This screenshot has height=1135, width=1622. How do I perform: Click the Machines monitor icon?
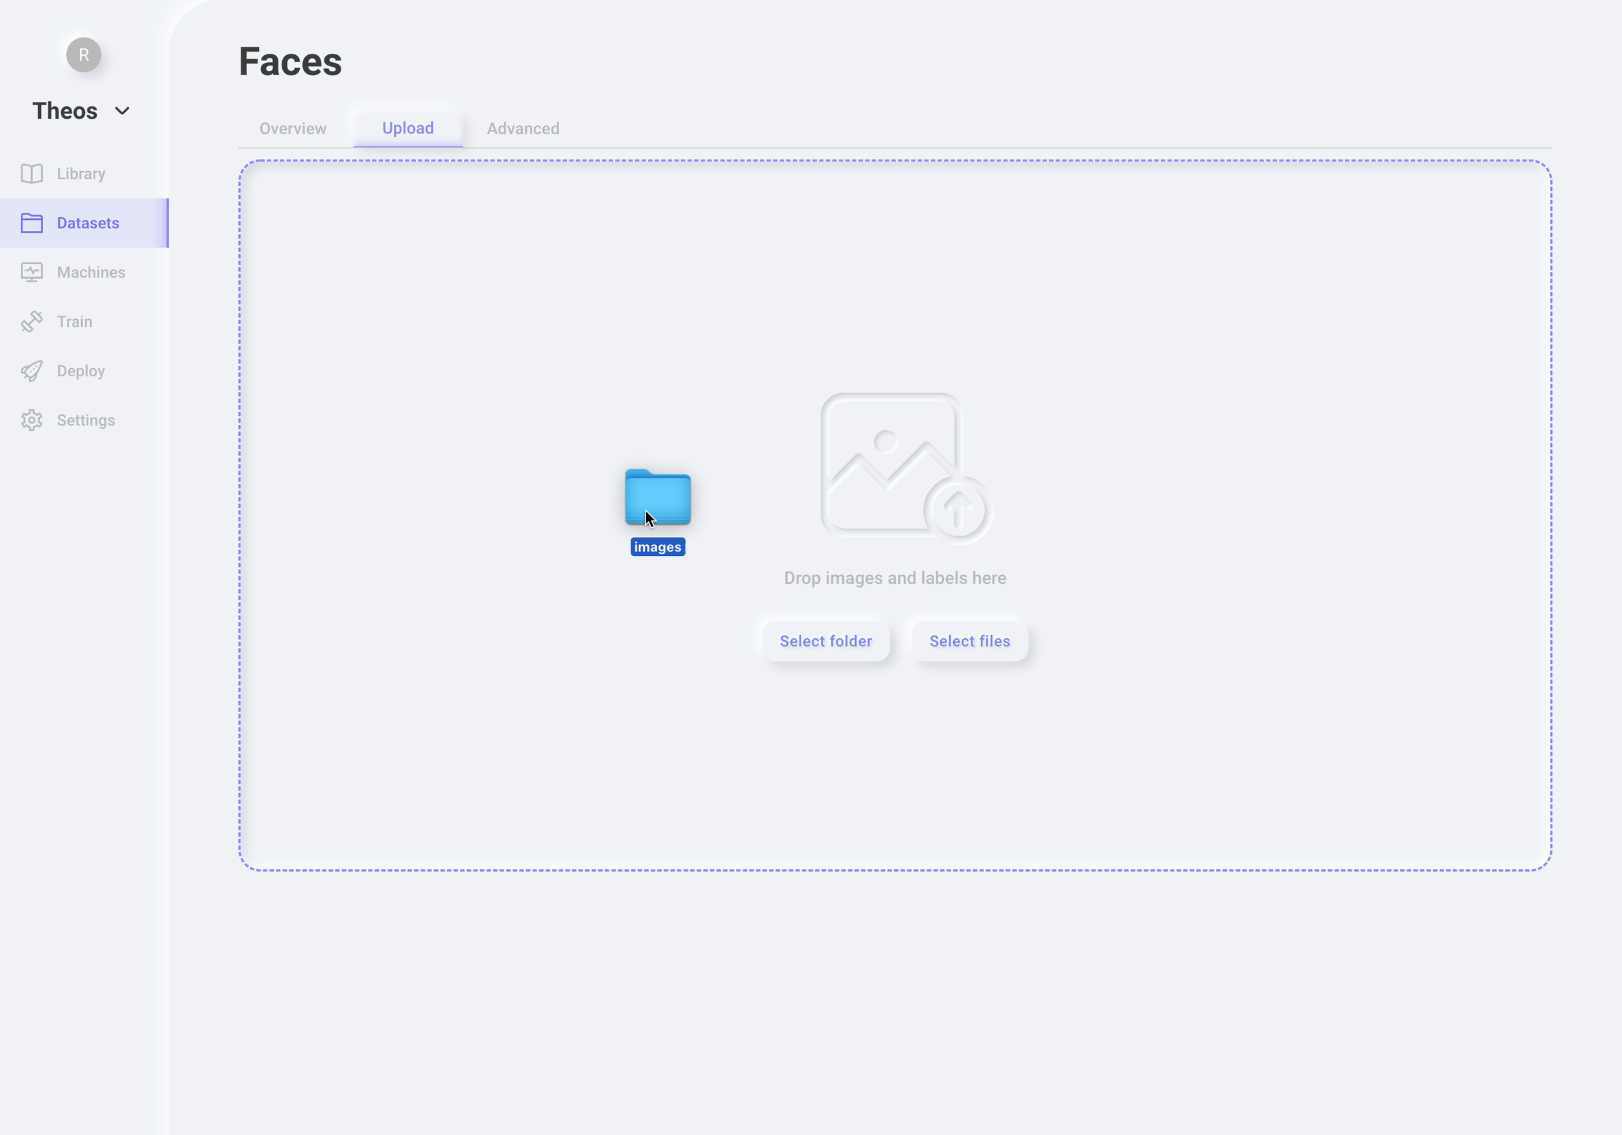[32, 272]
